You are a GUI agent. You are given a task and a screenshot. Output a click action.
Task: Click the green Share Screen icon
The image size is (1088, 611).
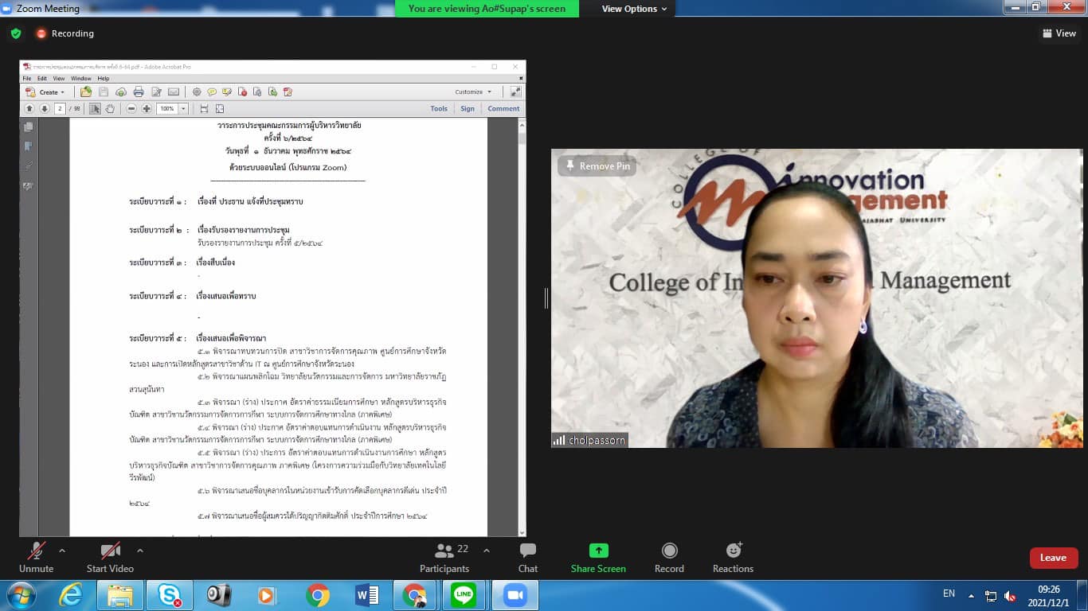(x=598, y=551)
